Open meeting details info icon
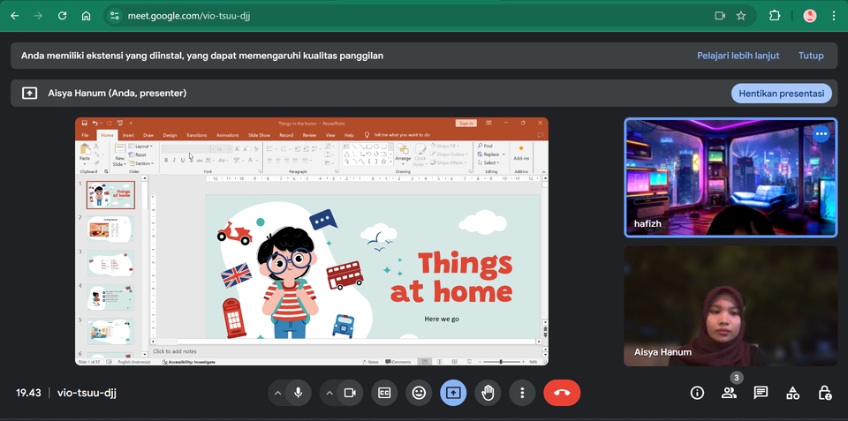Viewport: 848px width, 421px height. click(x=697, y=393)
